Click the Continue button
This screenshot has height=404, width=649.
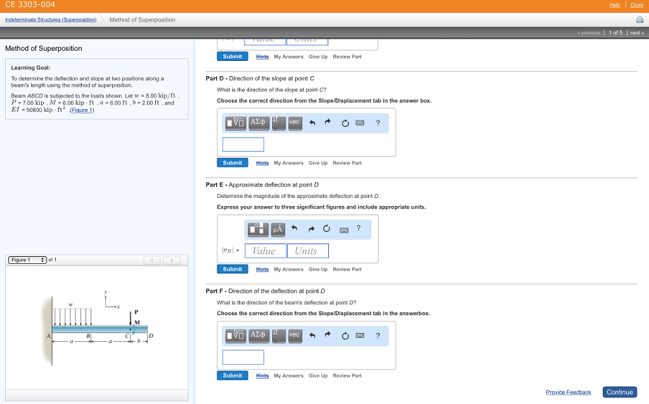tap(620, 392)
